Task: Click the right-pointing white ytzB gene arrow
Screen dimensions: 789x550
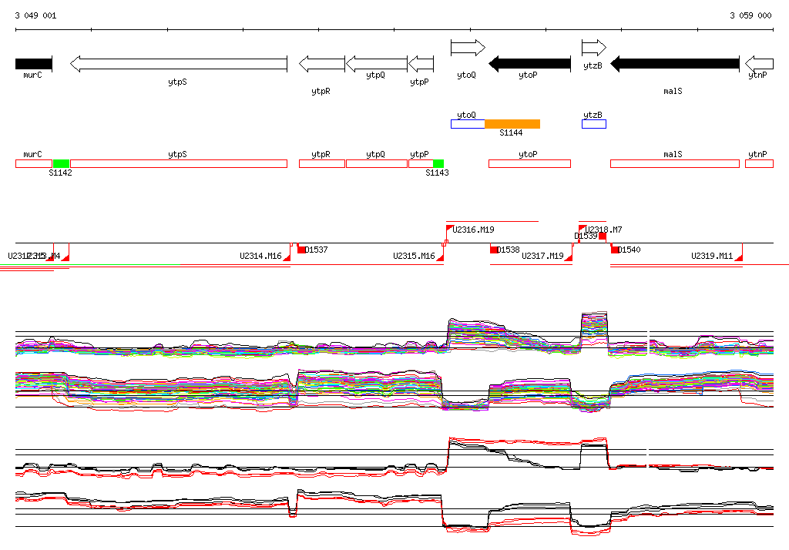Action: pyautogui.click(x=594, y=48)
